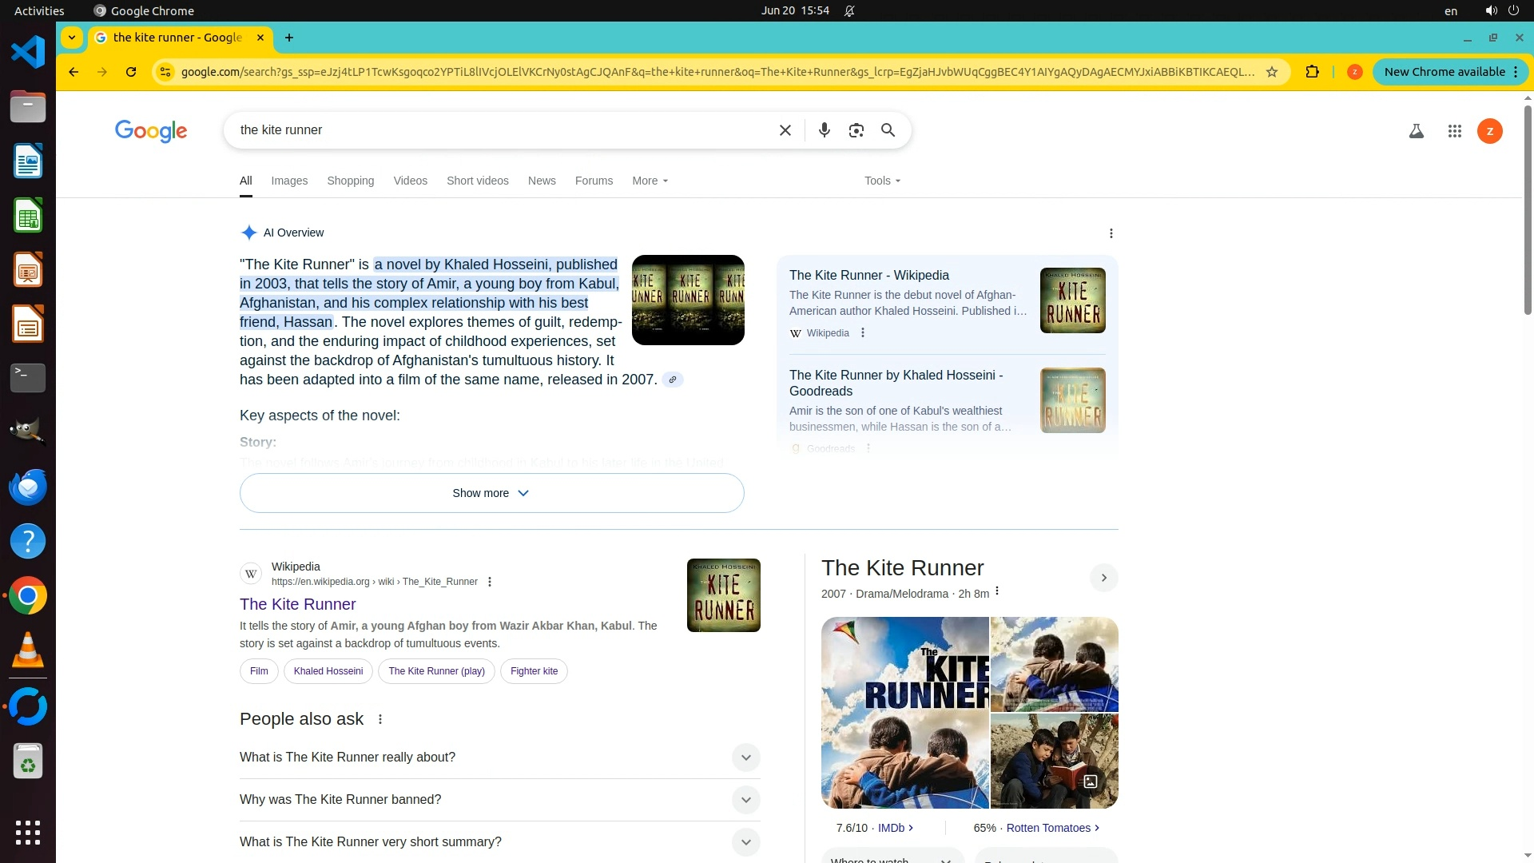This screenshot has height=863, width=1534.
Task: Expand 'Why was The Kite Runner banned?'
Action: tap(745, 800)
